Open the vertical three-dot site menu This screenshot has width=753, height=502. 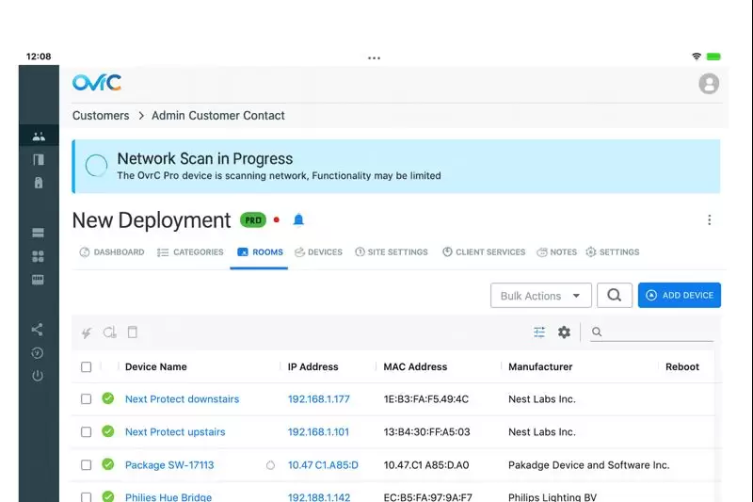coord(709,220)
